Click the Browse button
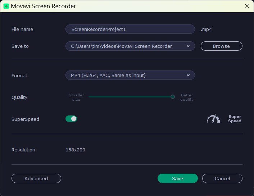Screen dimensions: 254x196 pos(221,46)
